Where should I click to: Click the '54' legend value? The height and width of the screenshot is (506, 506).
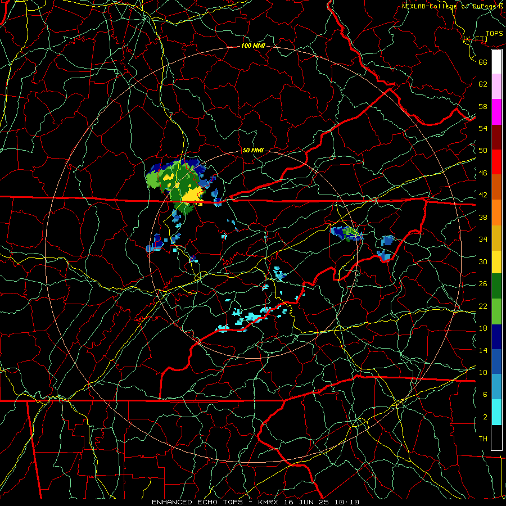[483, 128]
